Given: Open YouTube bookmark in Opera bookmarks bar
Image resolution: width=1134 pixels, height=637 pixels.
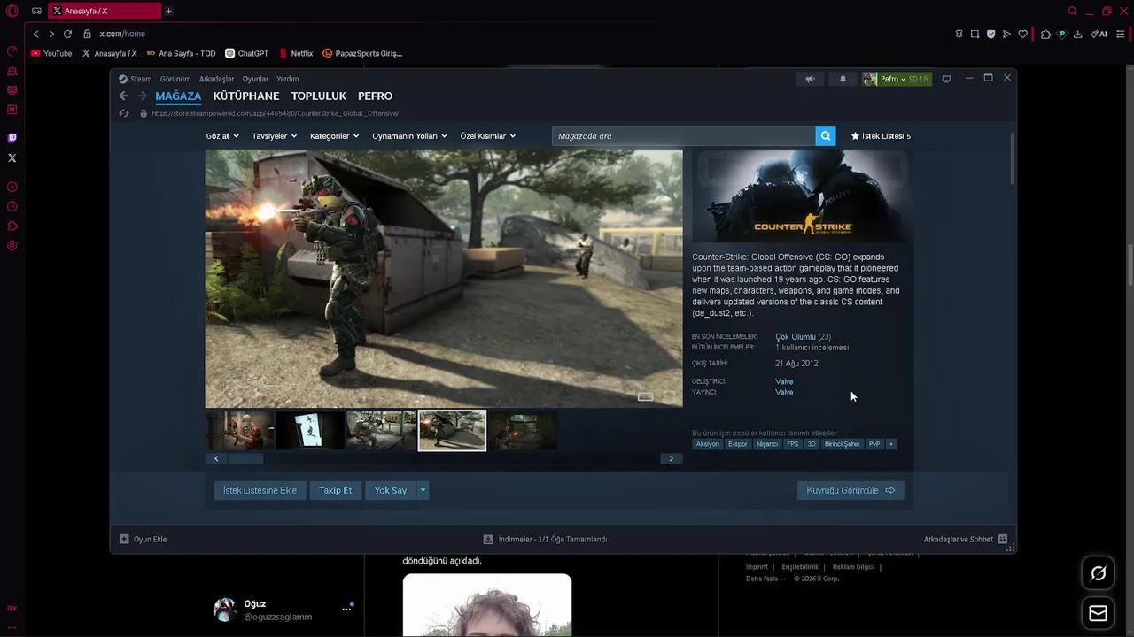Looking at the screenshot, I should coord(51,53).
